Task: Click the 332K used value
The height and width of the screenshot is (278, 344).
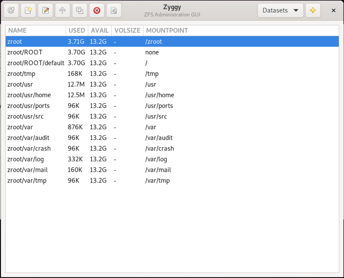Action: click(75, 159)
